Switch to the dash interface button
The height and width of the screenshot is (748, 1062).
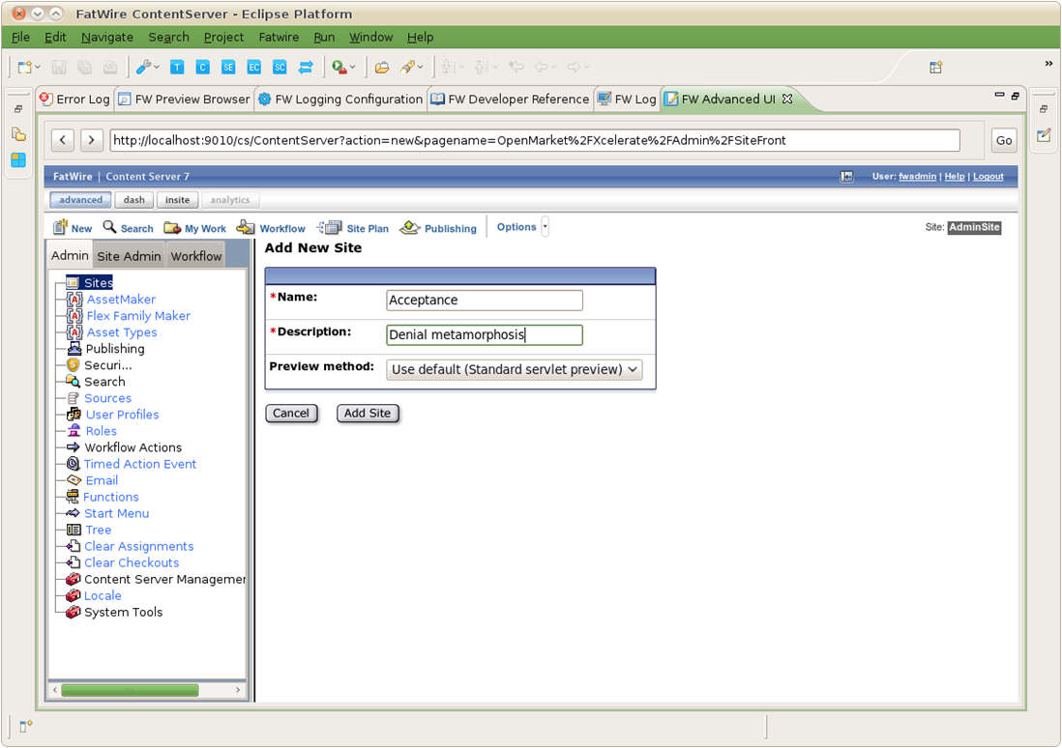pyautogui.click(x=134, y=200)
